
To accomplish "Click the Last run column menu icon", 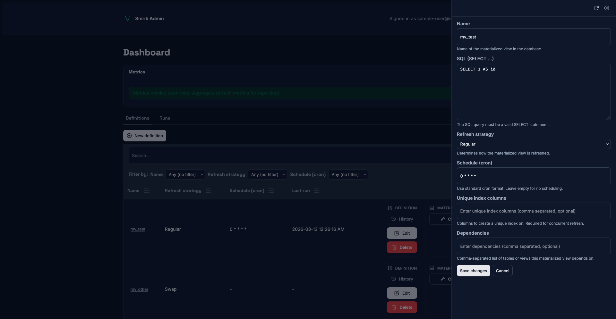I will click(317, 191).
